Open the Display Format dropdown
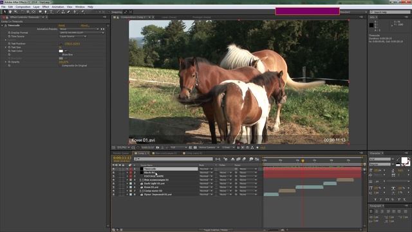This screenshot has width=412, height=232. point(82,33)
